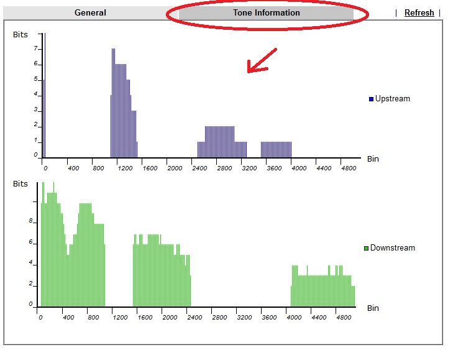Click 2800 on upstream chart axis

pos(224,168)
